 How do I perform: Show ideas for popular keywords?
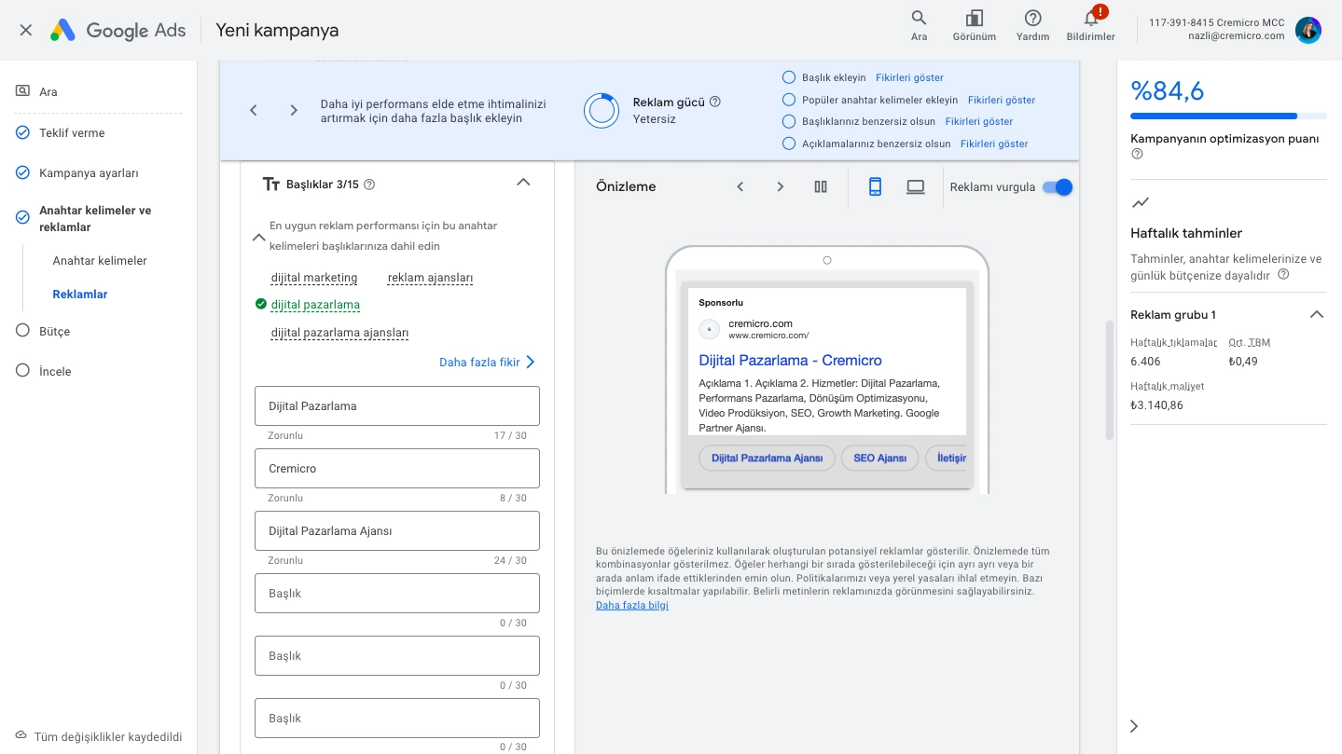tap(1002, 100)
